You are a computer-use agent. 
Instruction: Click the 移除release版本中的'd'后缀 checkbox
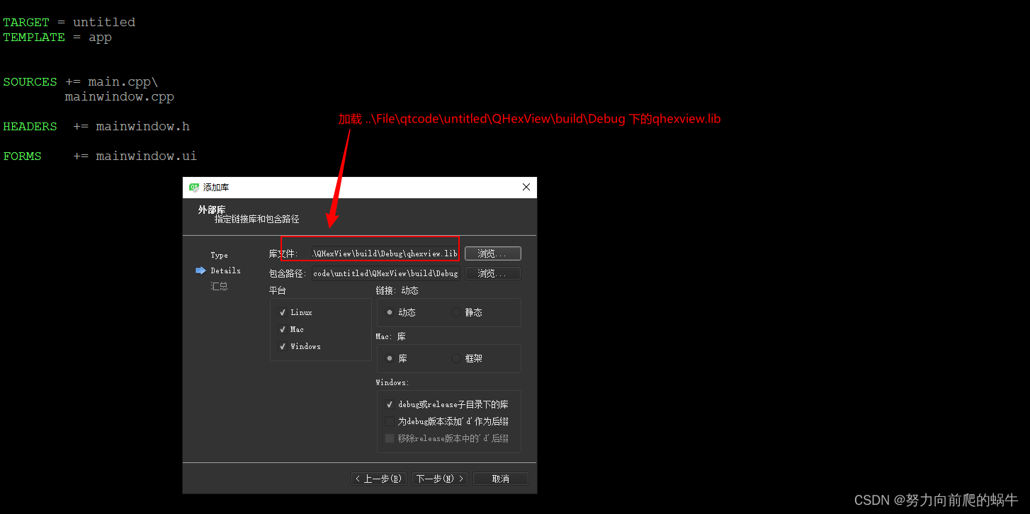(389, 438)
